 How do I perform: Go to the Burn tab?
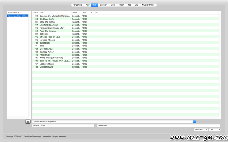click(113, 5)
